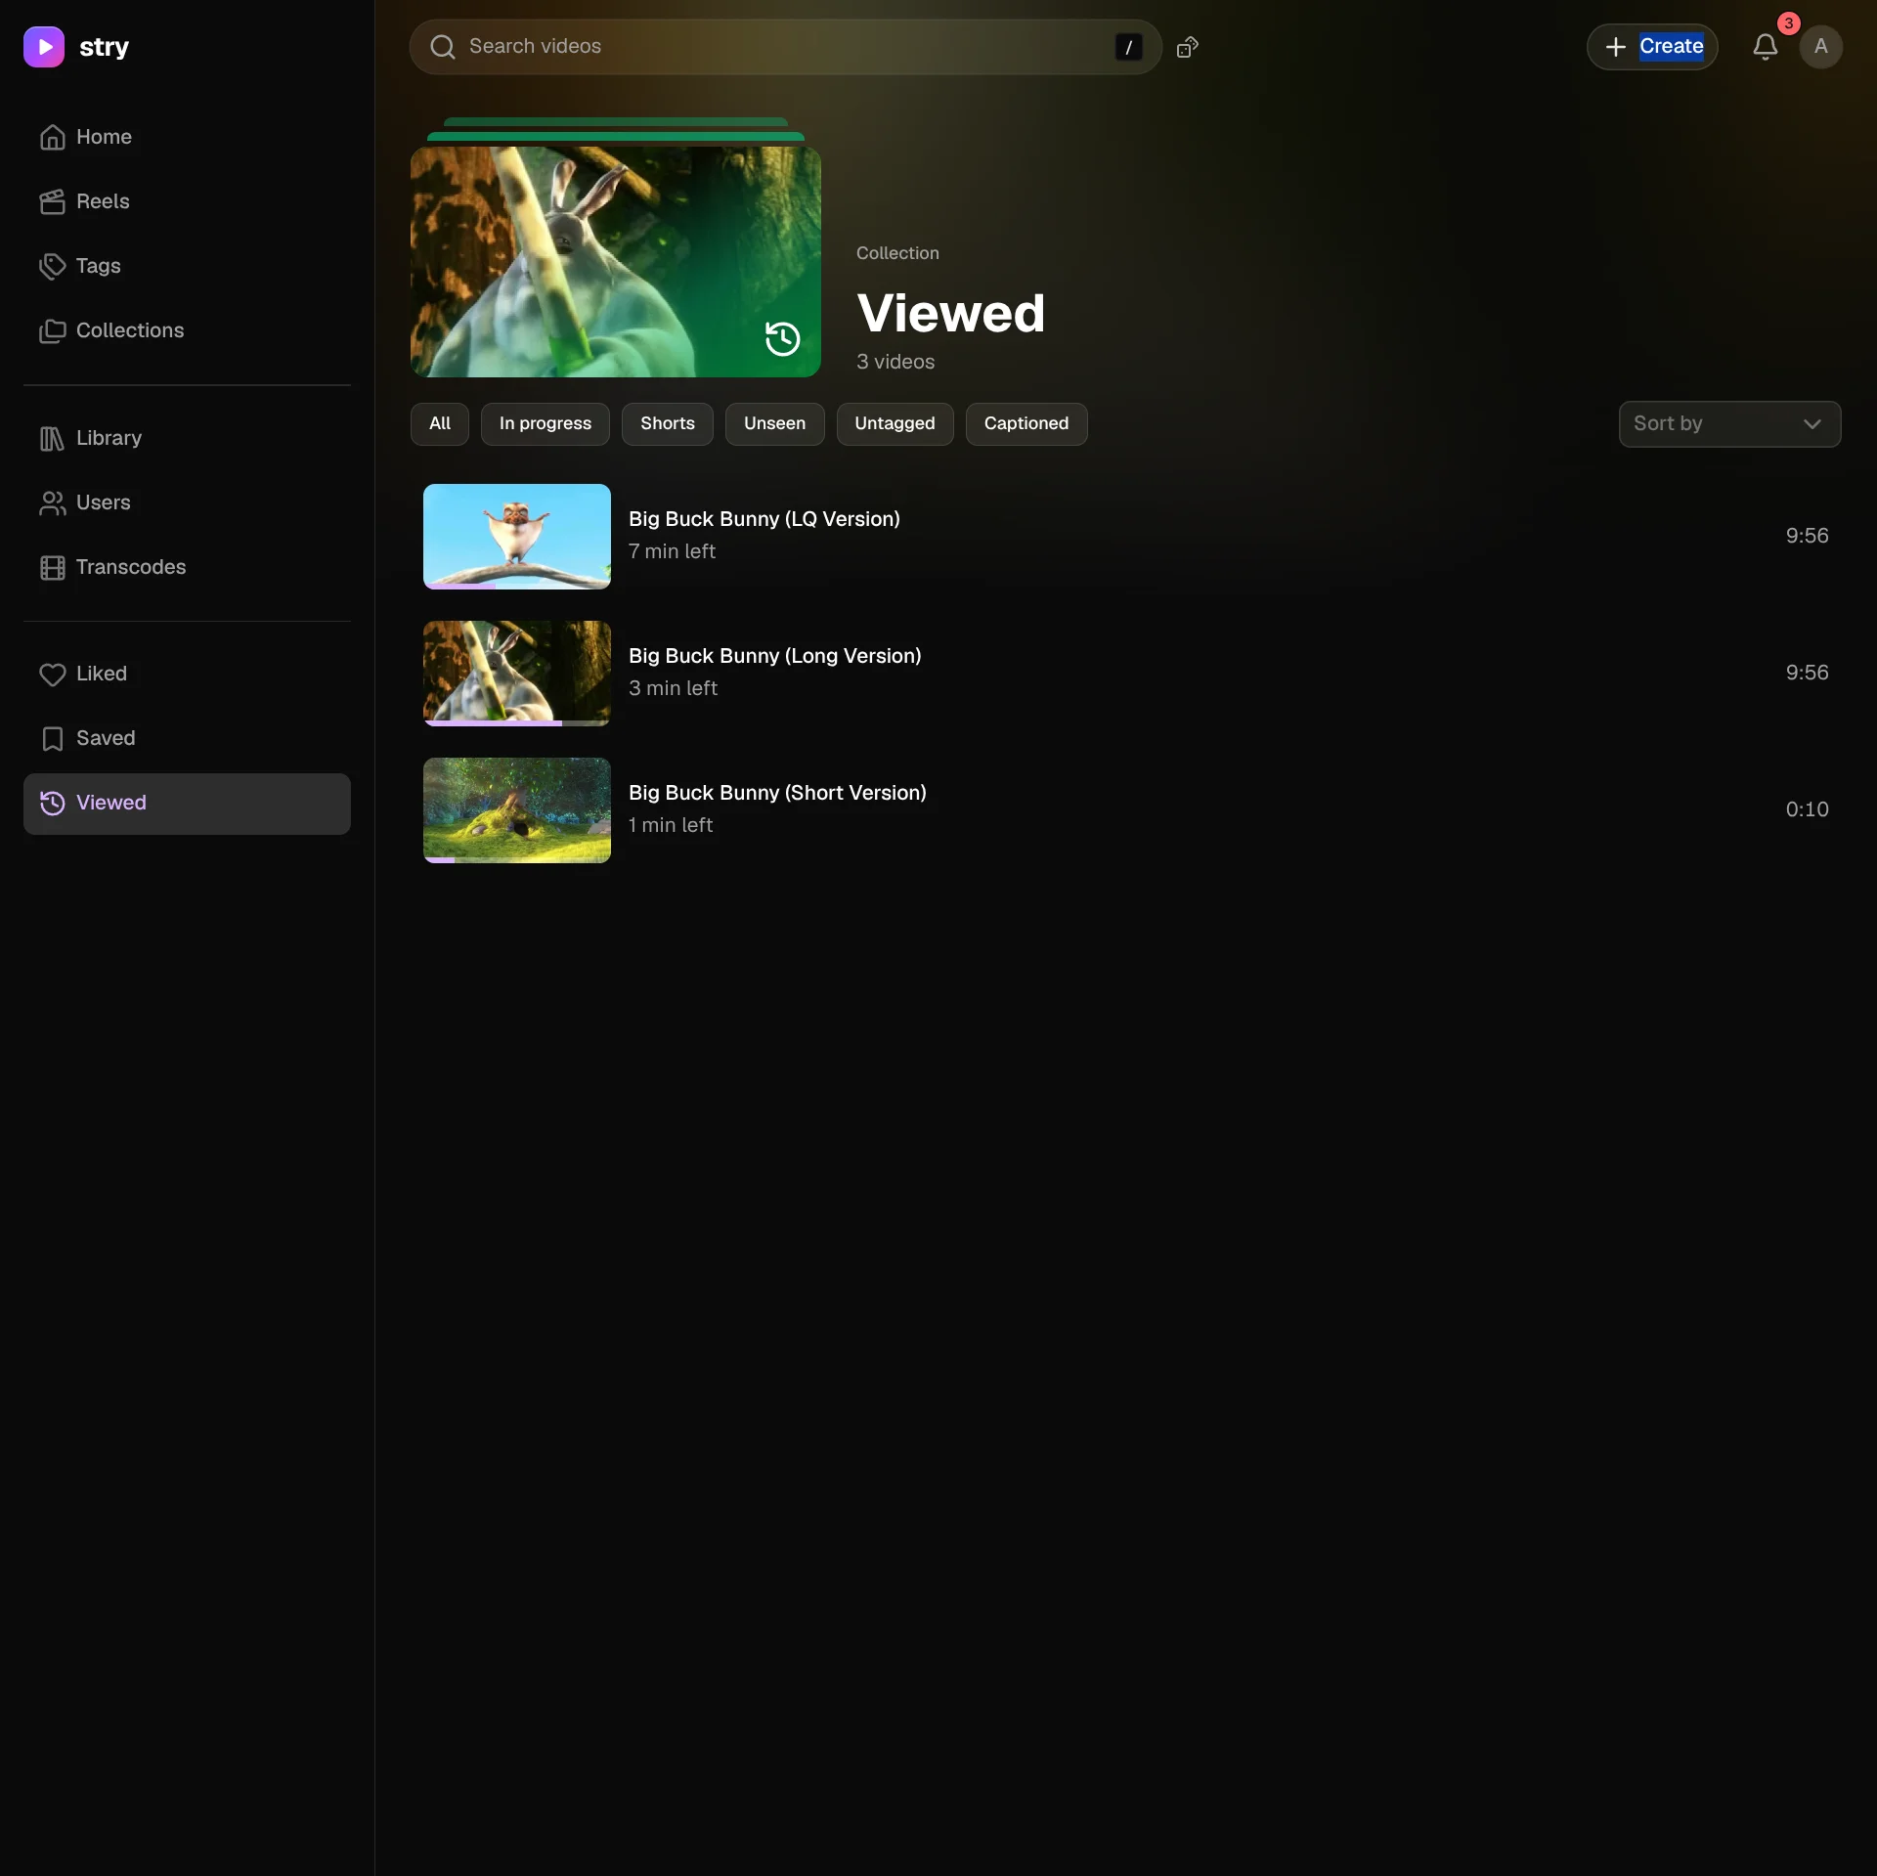Image resolution: width=1877 pixels, height=1876 pixels.
Task: Click the Transcodes film icon
Action: (52, 568)
